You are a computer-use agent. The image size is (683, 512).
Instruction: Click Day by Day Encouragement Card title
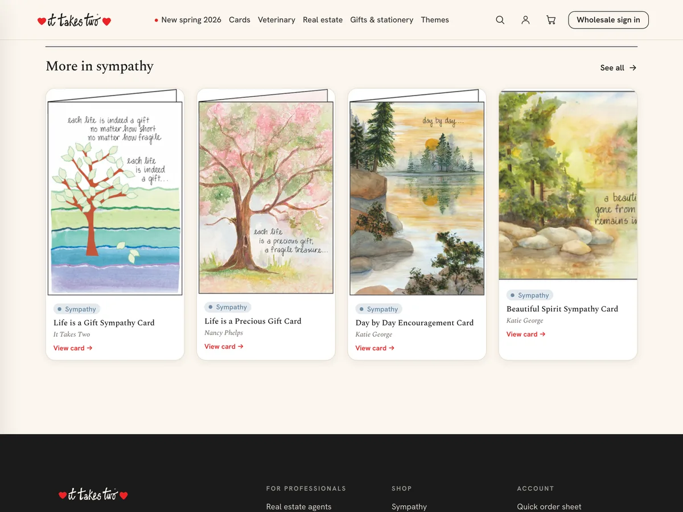414,323
